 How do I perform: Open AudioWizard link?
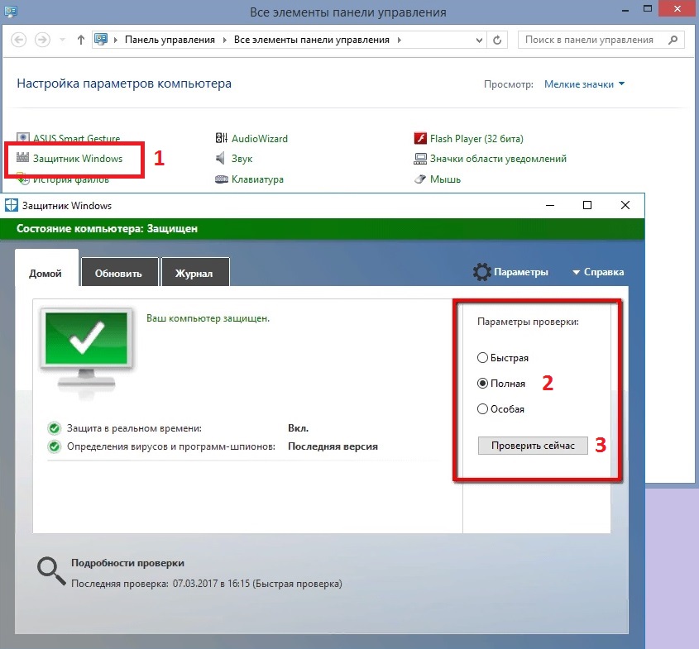point(260,139)
